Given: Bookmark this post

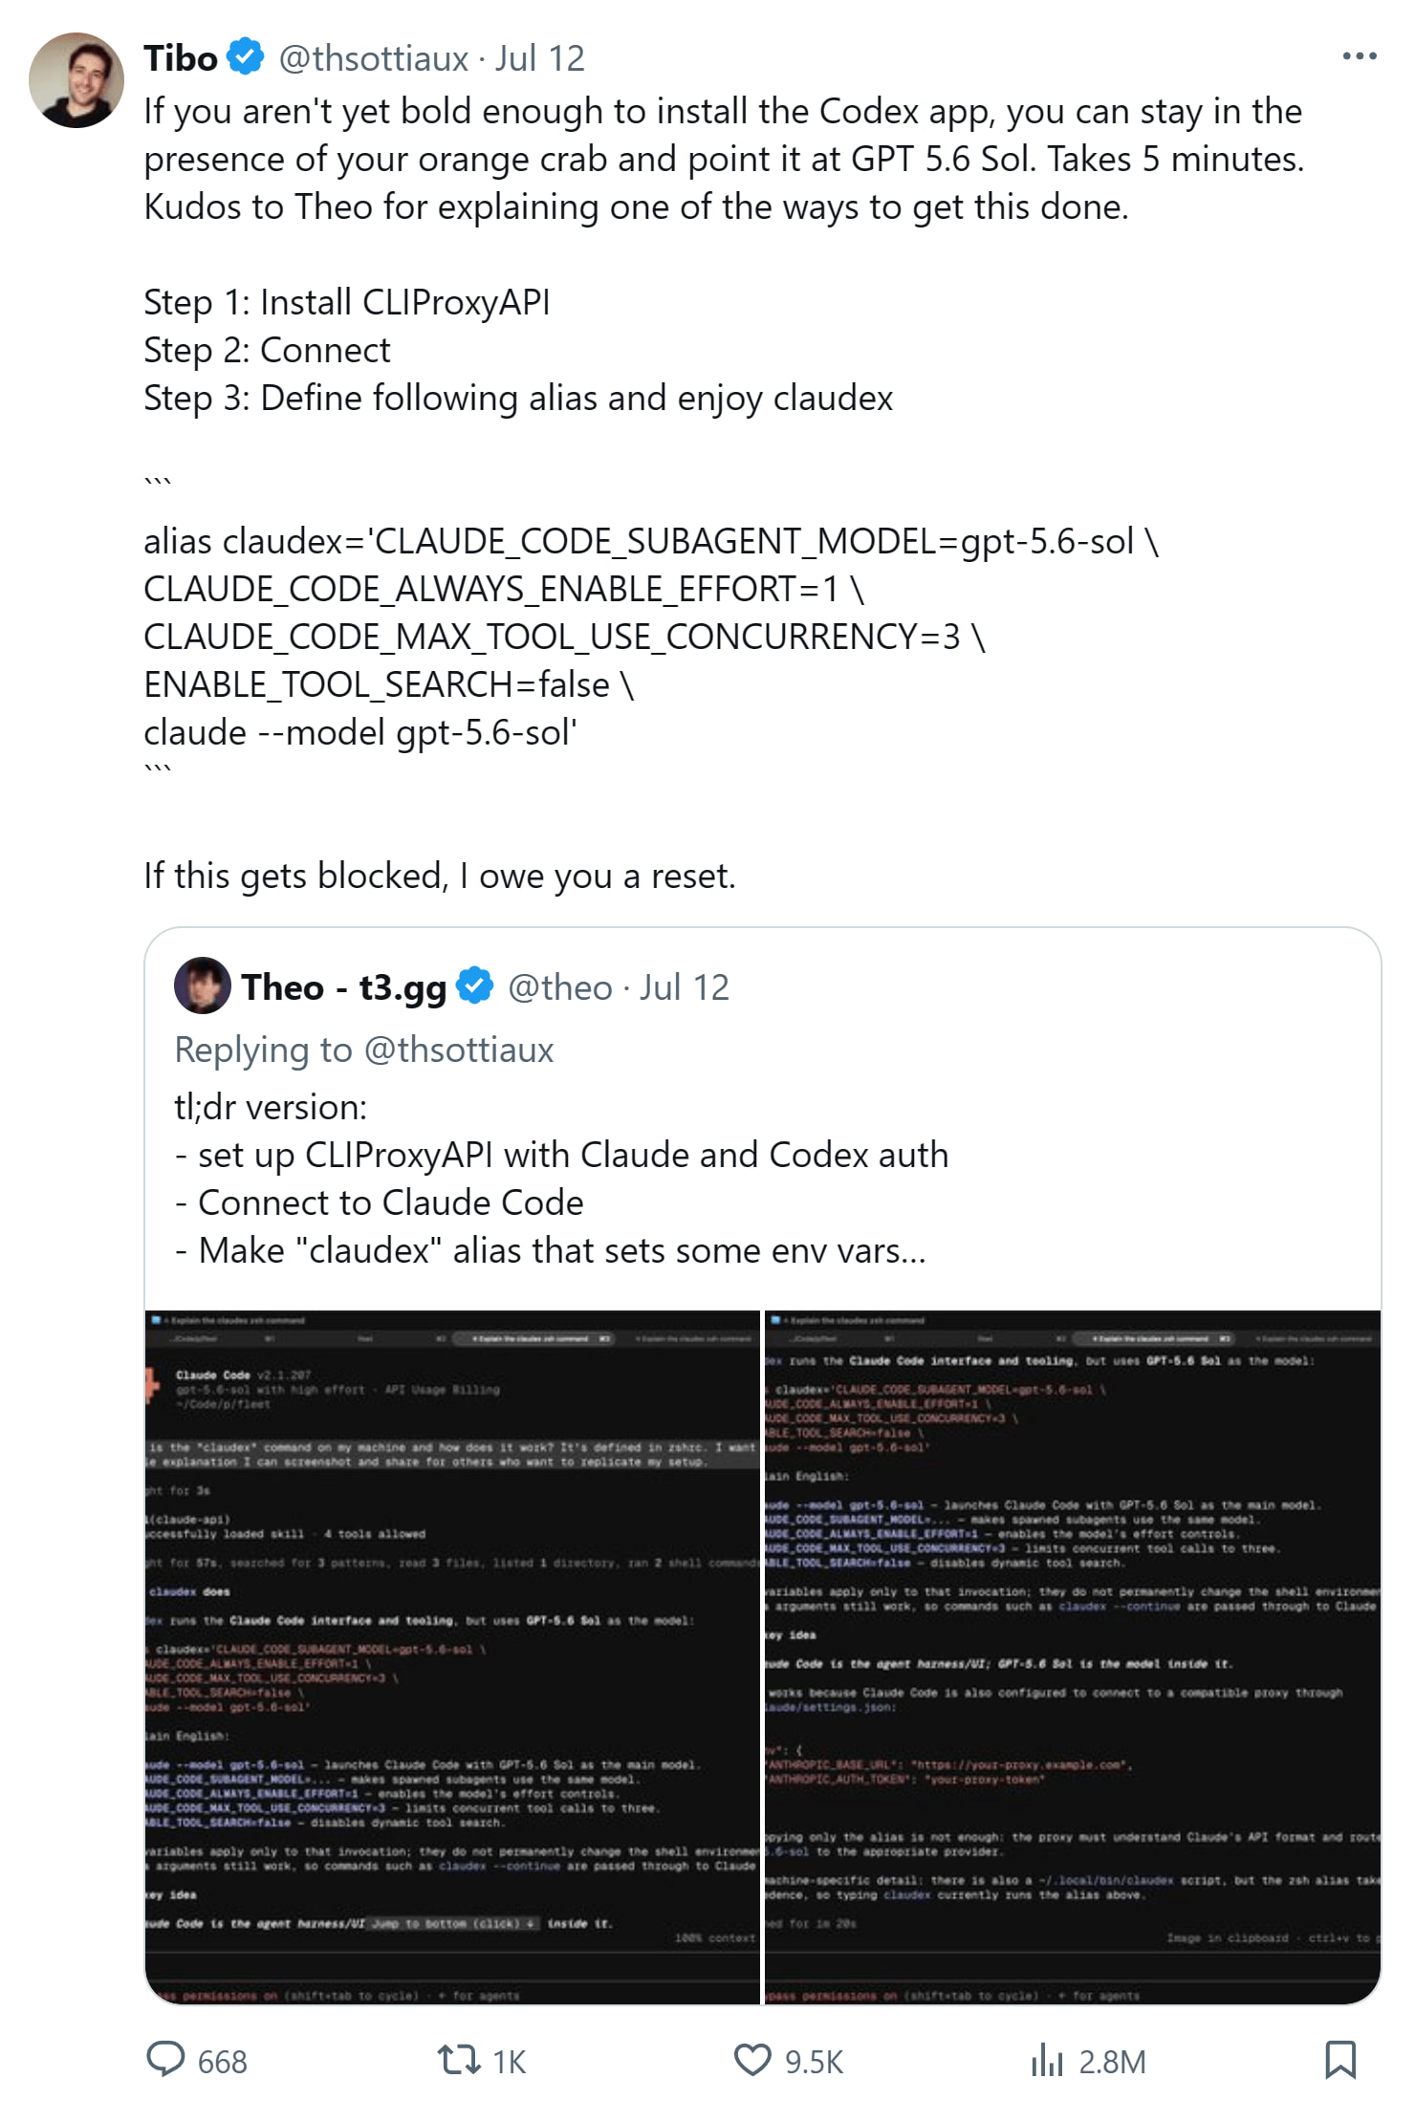Looking at the screenshot, I should coord(1340,2060).
